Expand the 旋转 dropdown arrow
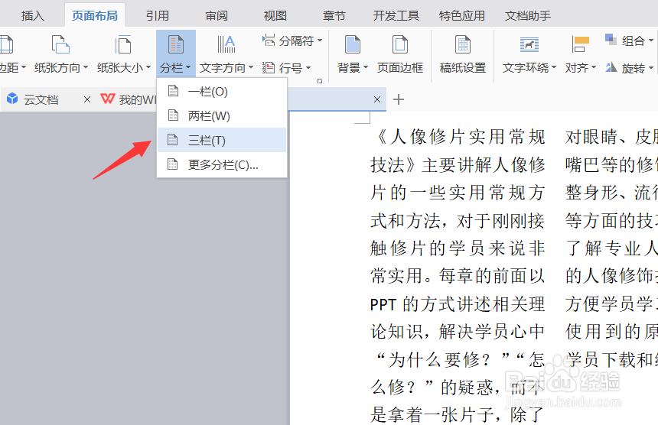Screen dimensions: 658x425 pyautogui.click(x=651, y=67)
